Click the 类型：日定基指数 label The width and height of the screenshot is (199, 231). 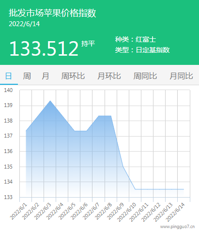[142, 50]
